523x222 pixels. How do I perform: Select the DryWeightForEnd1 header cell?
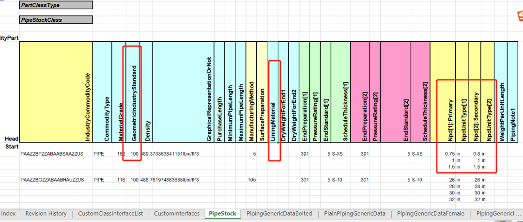point(283,92)
